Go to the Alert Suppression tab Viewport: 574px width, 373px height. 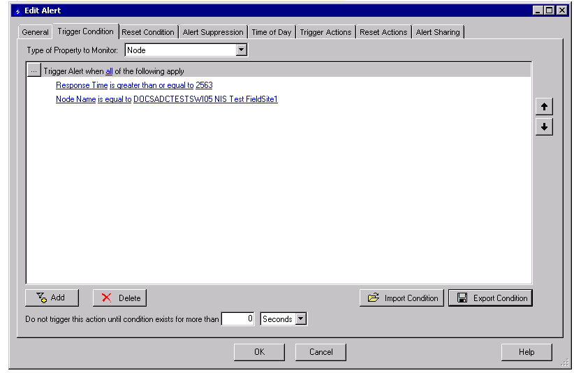213,32
